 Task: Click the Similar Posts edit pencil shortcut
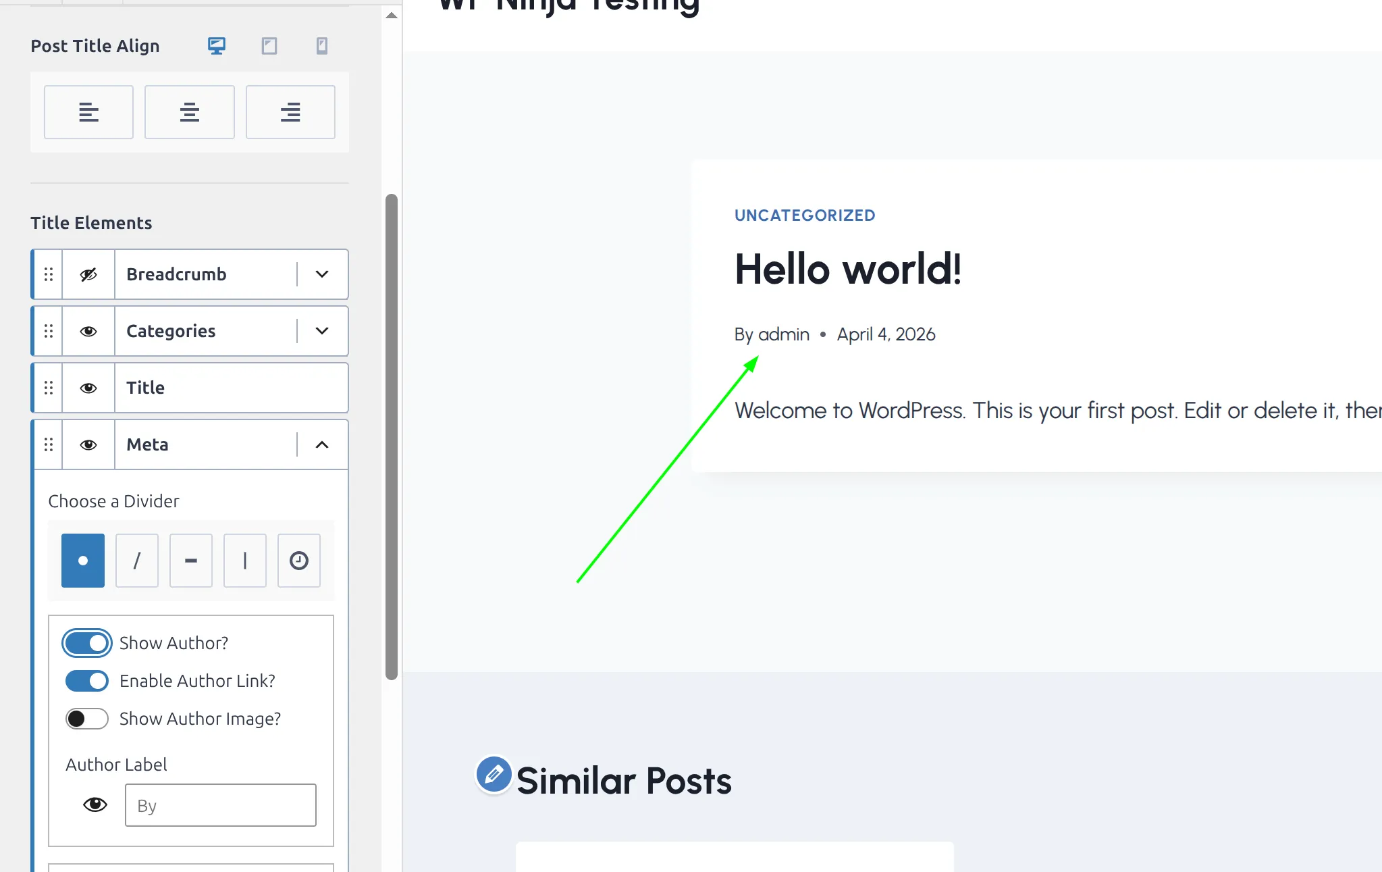click(494, 774)
